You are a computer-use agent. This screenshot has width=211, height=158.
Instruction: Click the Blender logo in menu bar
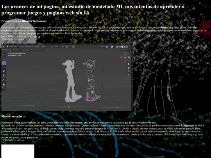coord(2,44)
